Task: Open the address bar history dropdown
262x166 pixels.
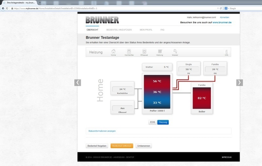Action: click(x=218, y=9)
